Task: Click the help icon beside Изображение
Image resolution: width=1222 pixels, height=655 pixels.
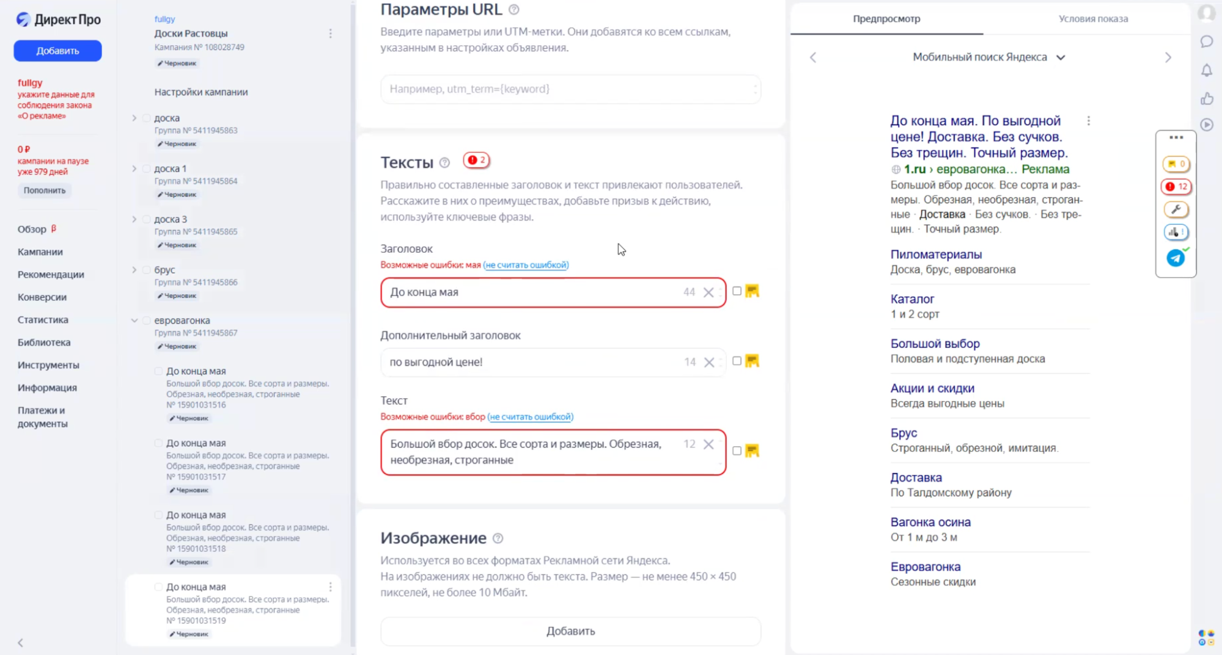Action: (498, 538)
